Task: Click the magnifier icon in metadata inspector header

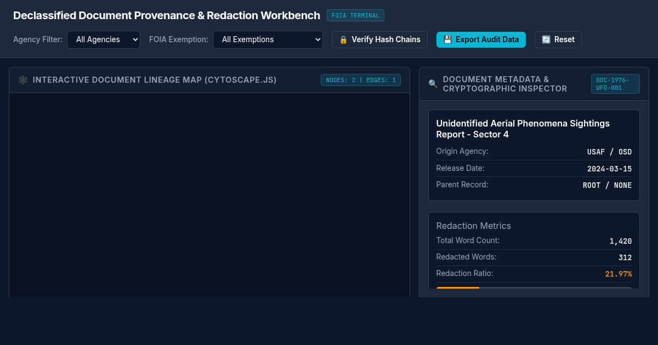Action: (433, 84)
